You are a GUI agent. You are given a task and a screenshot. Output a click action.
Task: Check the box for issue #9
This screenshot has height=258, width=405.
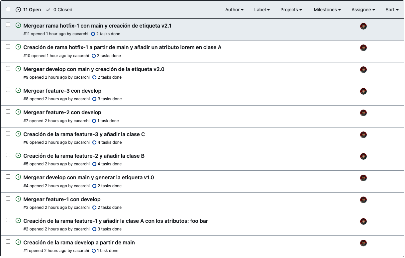[8, 68]
